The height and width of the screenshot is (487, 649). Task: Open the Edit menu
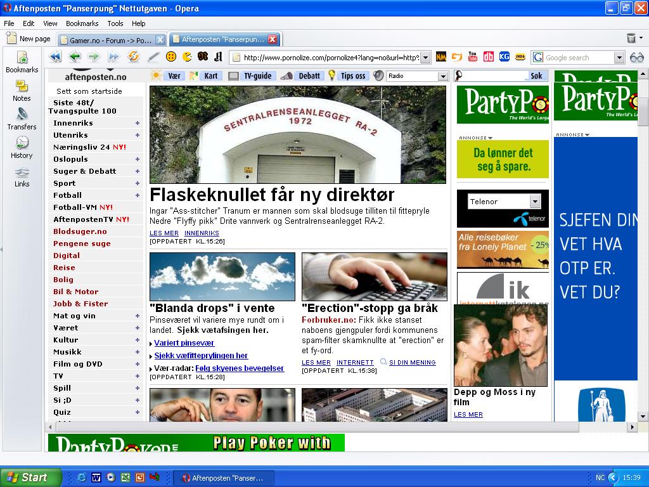[x=28, y=23]
